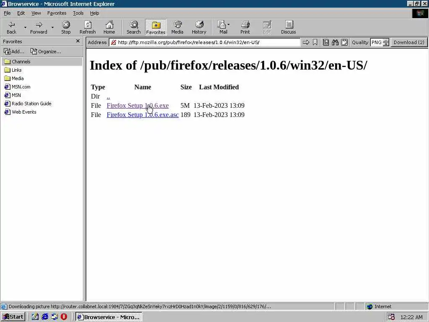Click the bookmark ribbon icon
Viewport: 429px width, 322px height.
[x=315, y=42]
